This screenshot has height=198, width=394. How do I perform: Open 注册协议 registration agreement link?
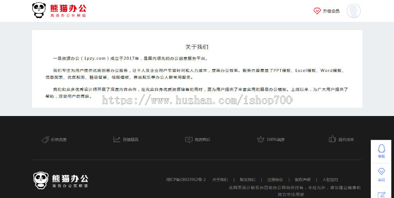[275, 180]
